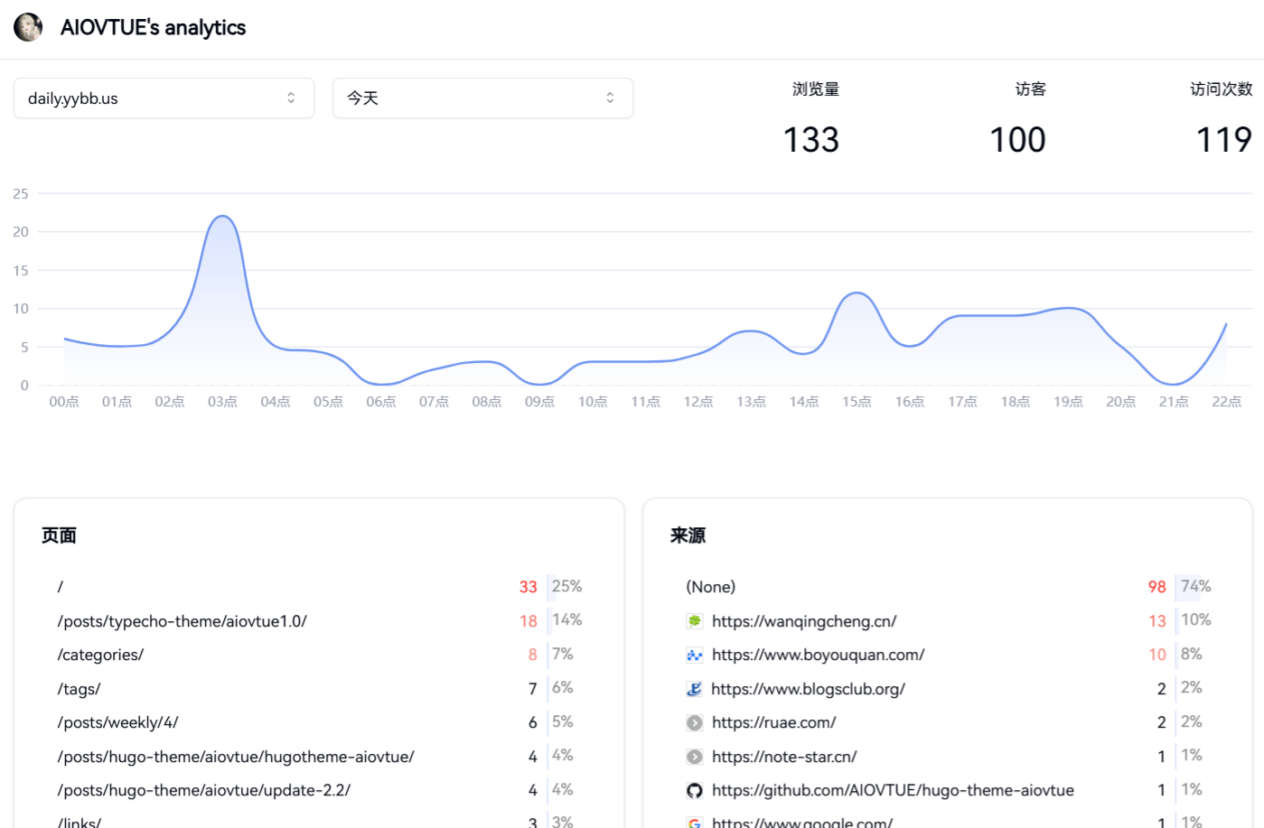Viewport: 1264px width, 828px height.
Task: Click the AIOVTUE's analytics title
Action: click(153, 27)
